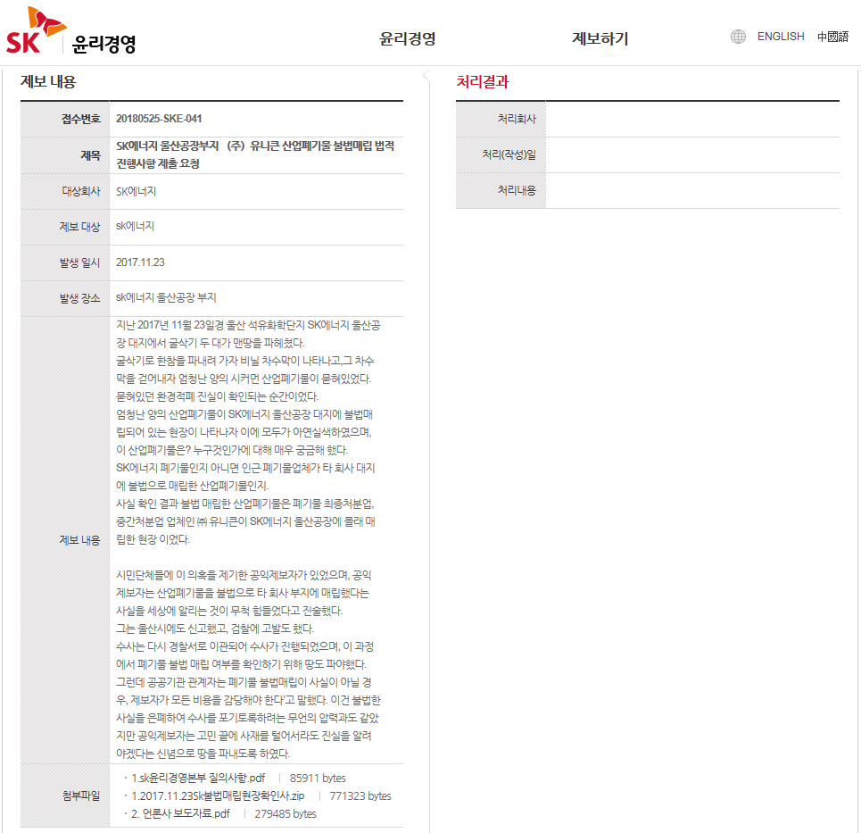Viewport: 861px width, 833px height.
Task: Open the 제보하기 navigation menu
Action: 600,38
